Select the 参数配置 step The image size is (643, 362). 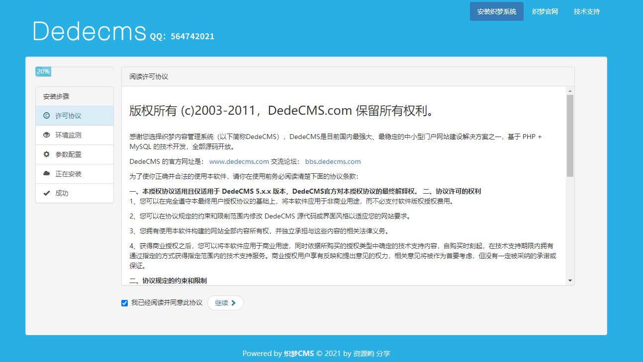click(75, 154)
